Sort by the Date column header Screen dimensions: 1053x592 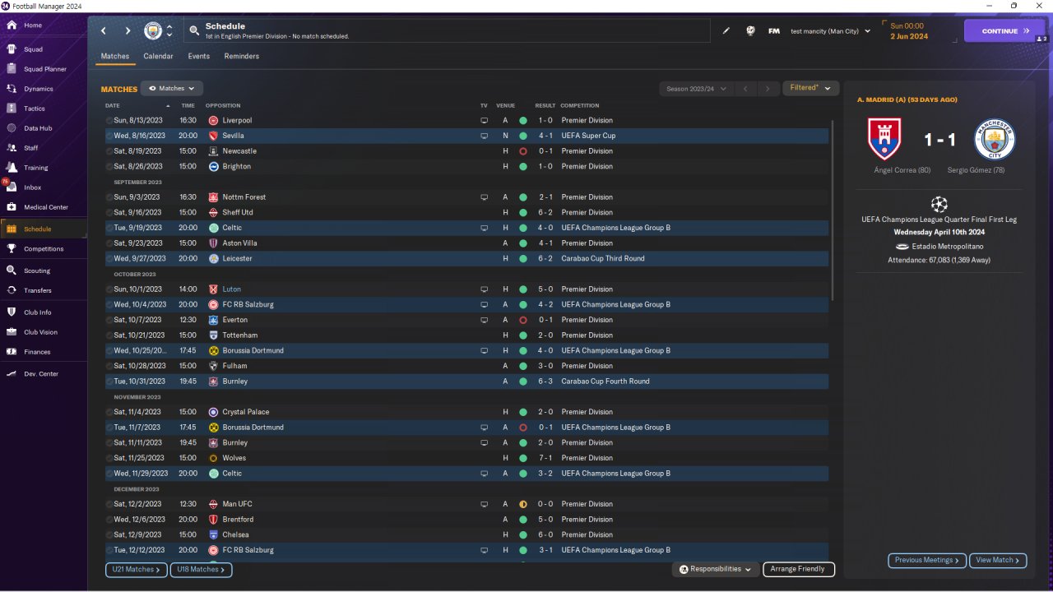pyautogui.click(x=113, y=105)
